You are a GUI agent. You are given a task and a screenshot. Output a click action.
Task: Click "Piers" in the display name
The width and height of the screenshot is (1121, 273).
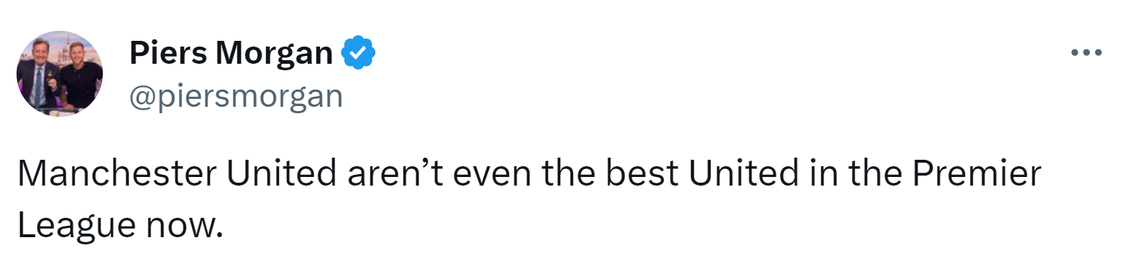click(167, 53)
